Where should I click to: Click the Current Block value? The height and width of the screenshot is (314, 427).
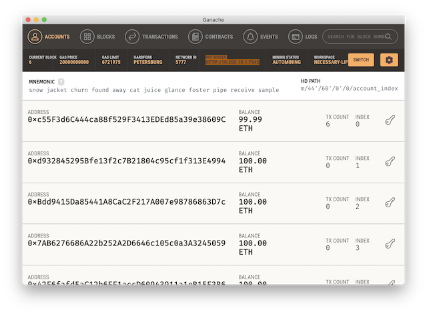coord(30,62)
